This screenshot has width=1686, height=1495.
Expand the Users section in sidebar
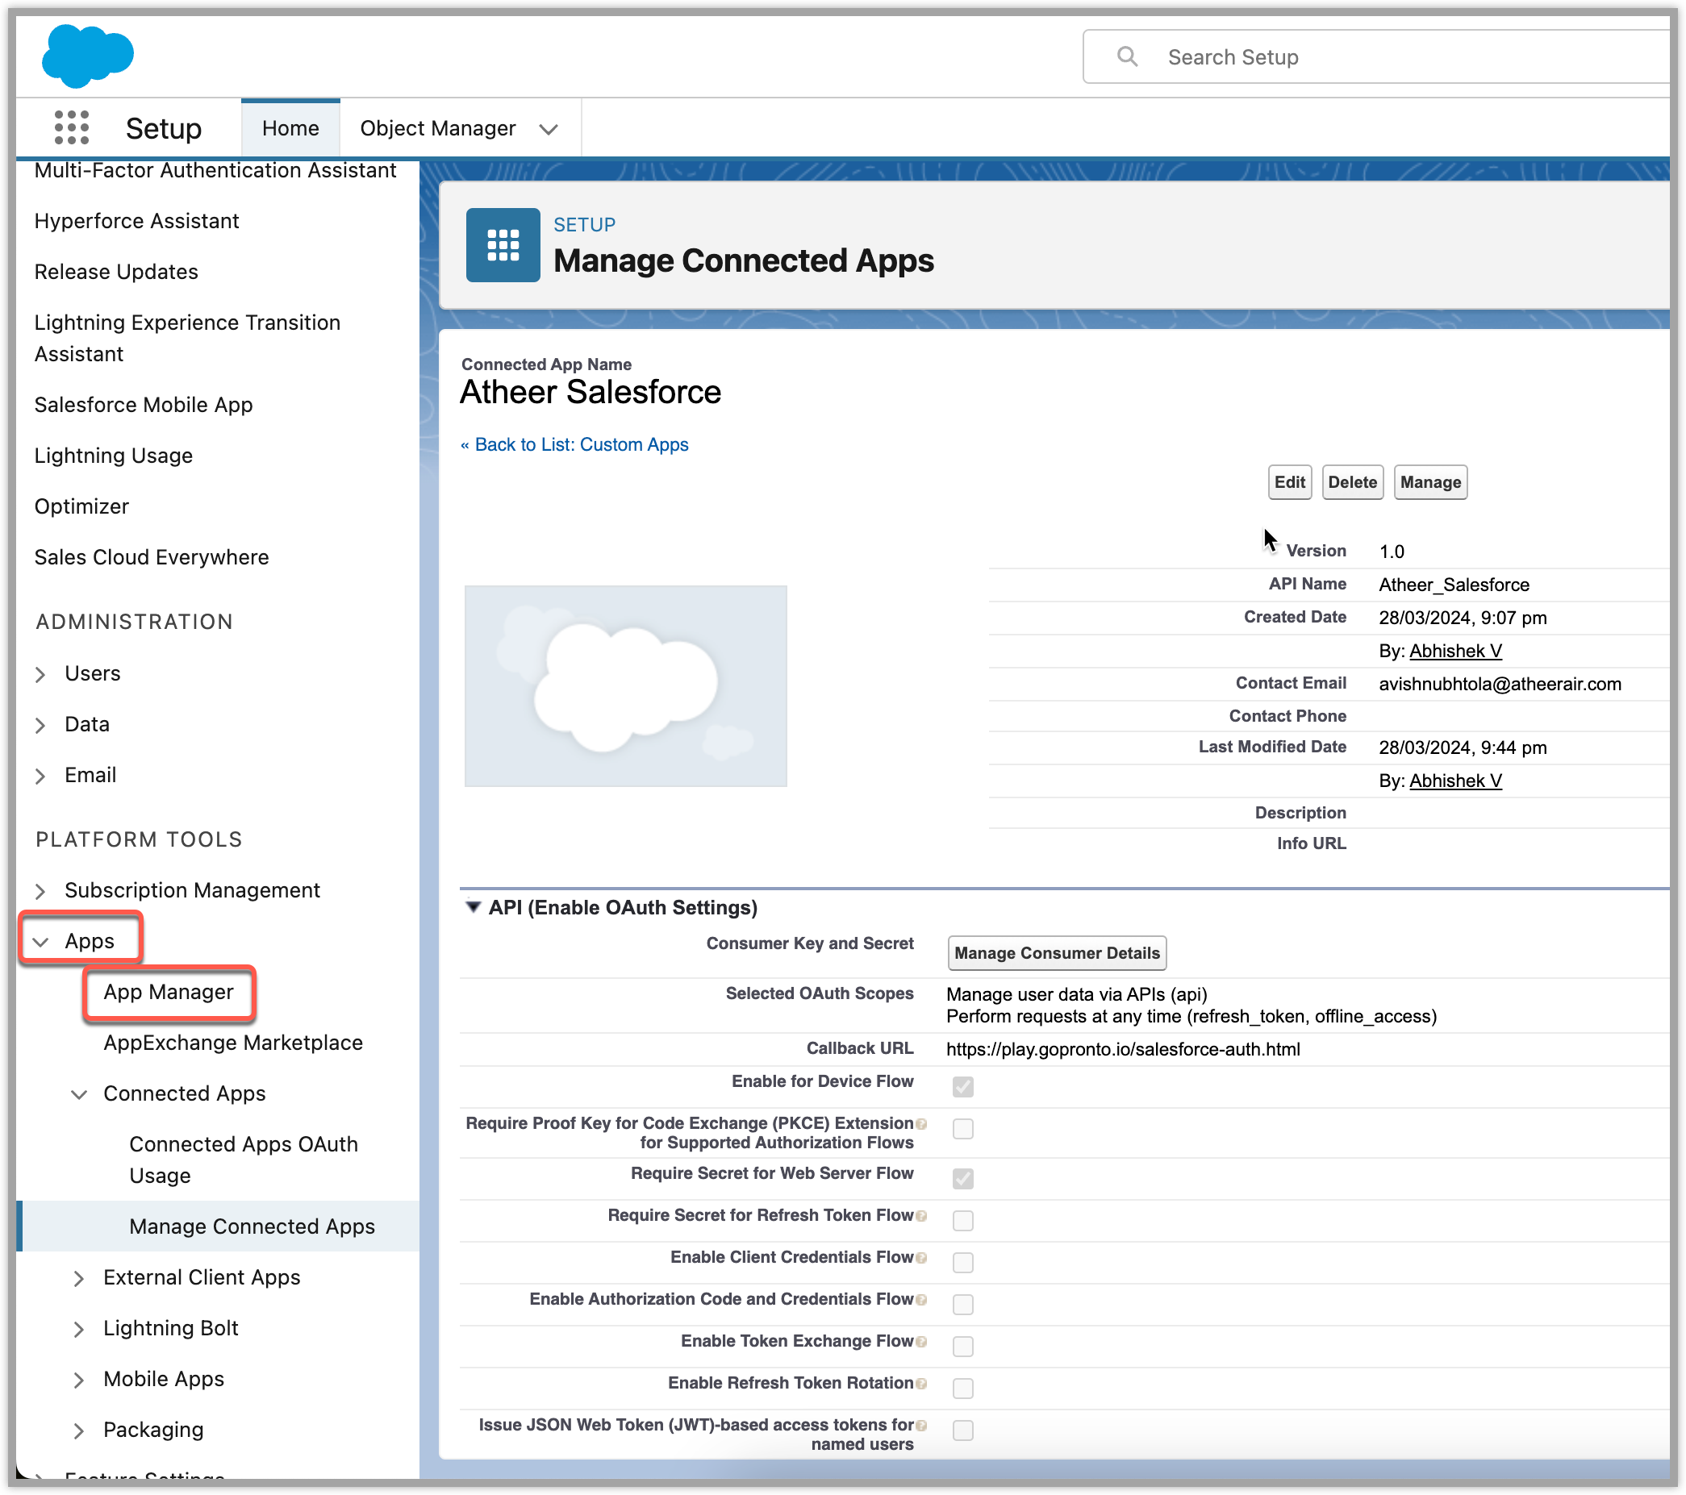(x=40, y=674)
